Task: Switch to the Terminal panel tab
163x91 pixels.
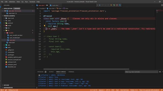Action: click(x=71, y=72)
